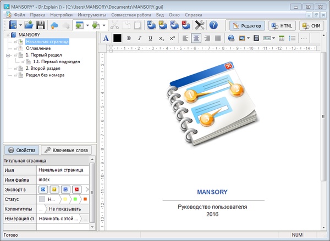Insert a table using the table icon

click(282, 38)
